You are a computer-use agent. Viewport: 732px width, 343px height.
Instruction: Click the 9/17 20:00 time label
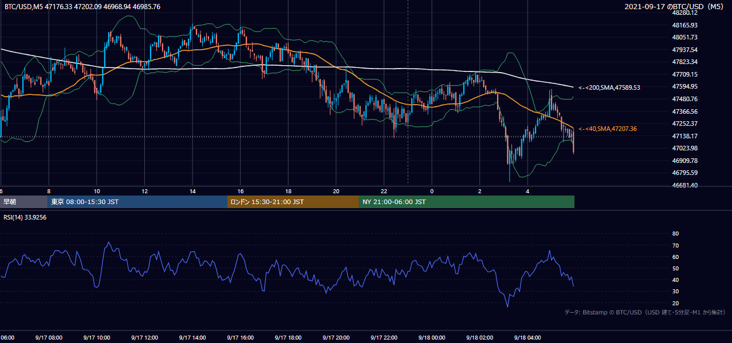click(x=336, y=338)
